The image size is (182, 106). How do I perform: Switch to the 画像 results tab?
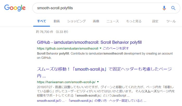[x=96, y=21]
